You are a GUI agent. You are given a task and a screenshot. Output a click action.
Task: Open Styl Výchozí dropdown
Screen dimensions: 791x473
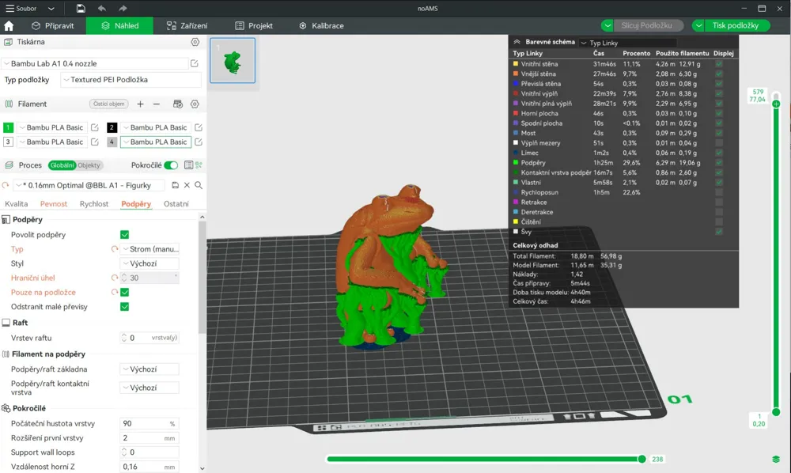149,263
